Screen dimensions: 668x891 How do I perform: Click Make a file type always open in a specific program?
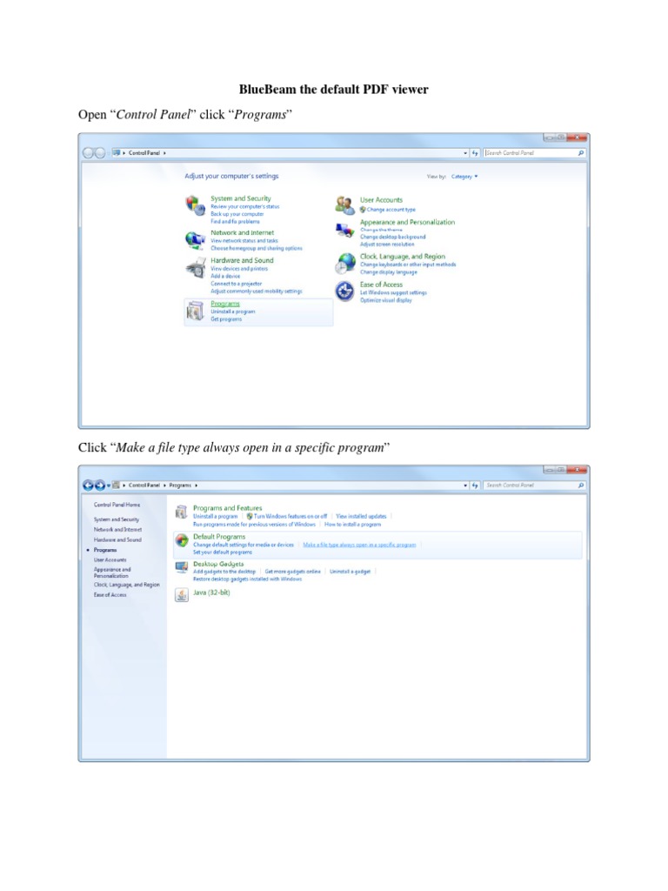(359, 545)
